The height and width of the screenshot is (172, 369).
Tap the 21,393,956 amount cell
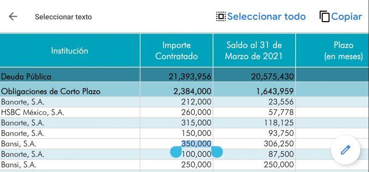(x=190, y=77)
